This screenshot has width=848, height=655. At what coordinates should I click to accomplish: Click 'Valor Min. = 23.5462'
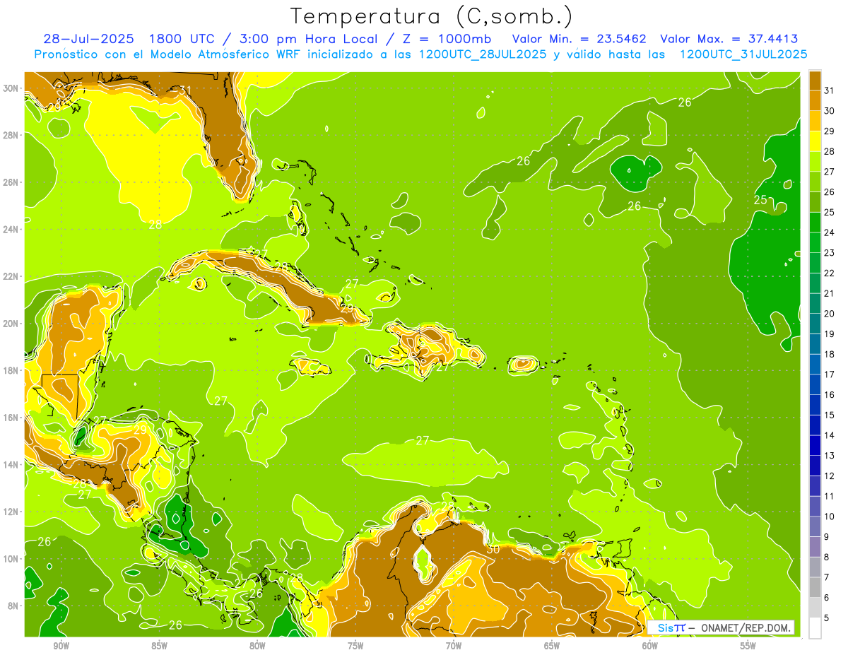tap(579, 39)
